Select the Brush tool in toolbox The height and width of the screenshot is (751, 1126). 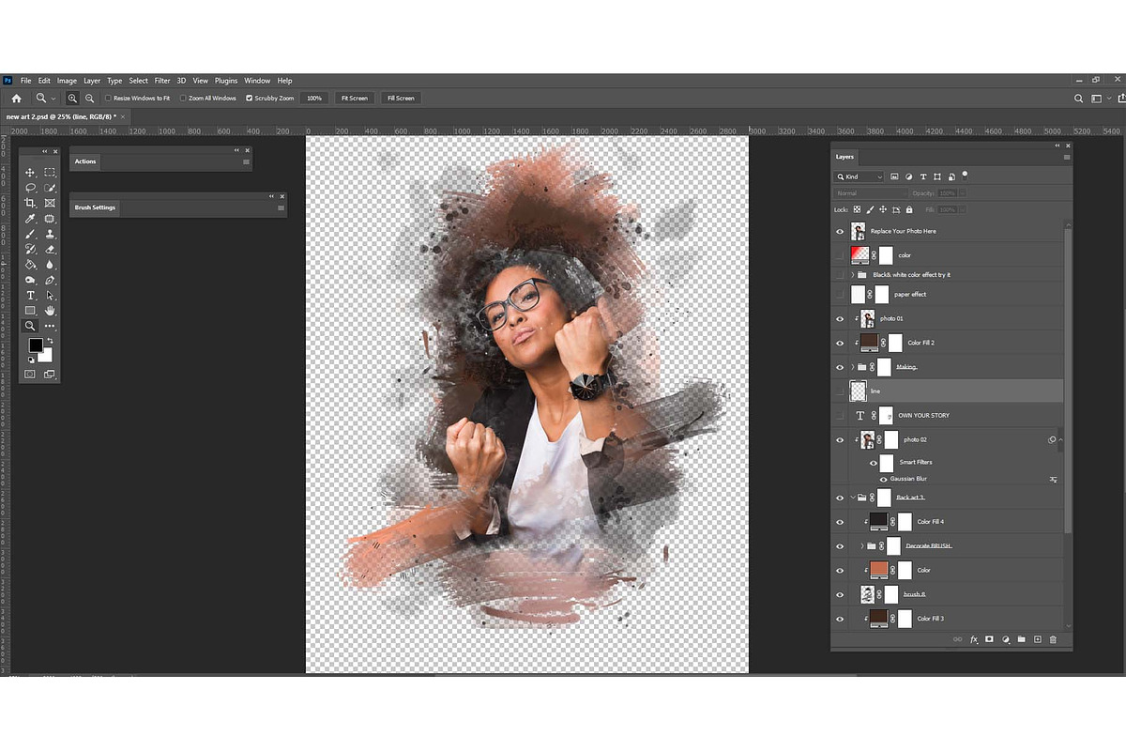click(x=30, y=234)
